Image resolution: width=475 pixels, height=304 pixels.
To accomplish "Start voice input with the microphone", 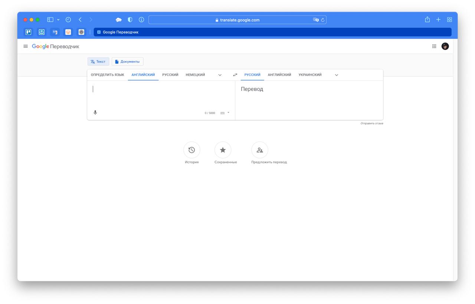I will tap(95, 112).
